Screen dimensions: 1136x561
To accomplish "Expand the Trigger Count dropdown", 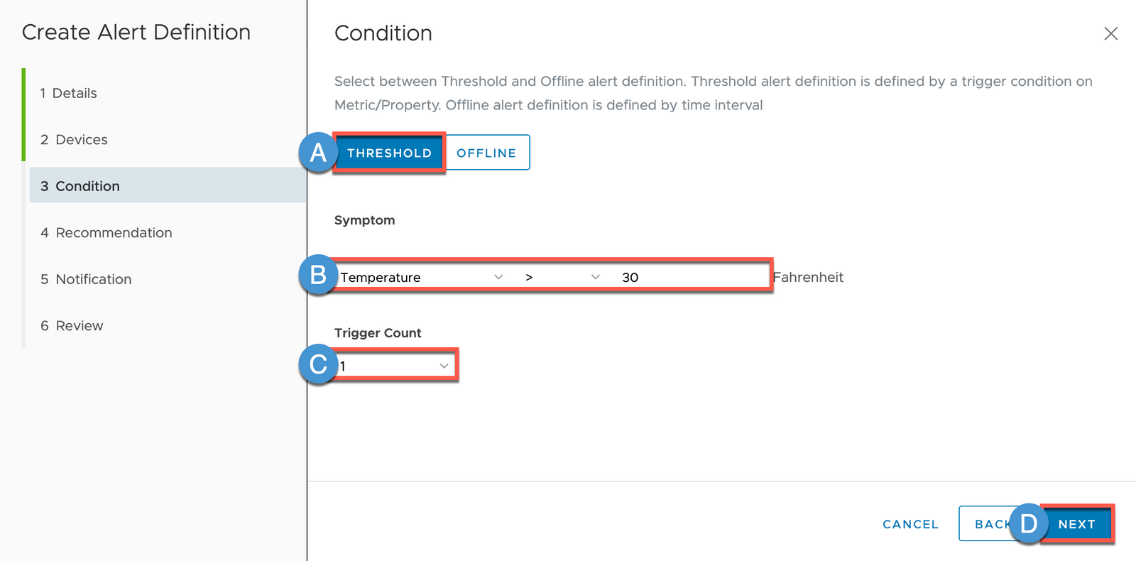I will pyautogui.click(x=395, y=366).
